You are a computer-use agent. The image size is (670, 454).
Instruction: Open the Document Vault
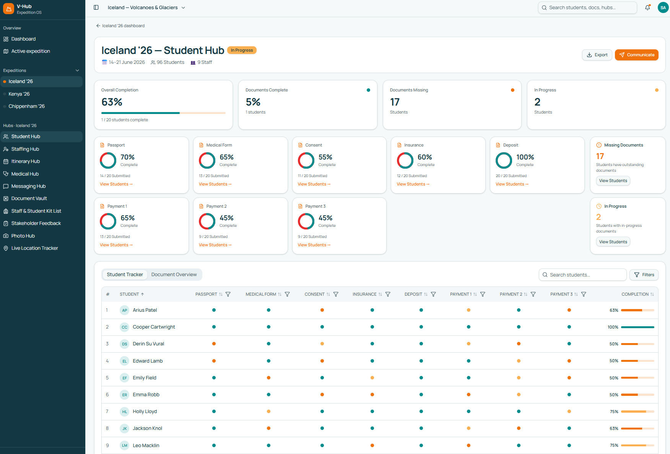pyautogui.click(x=41, y=199)
